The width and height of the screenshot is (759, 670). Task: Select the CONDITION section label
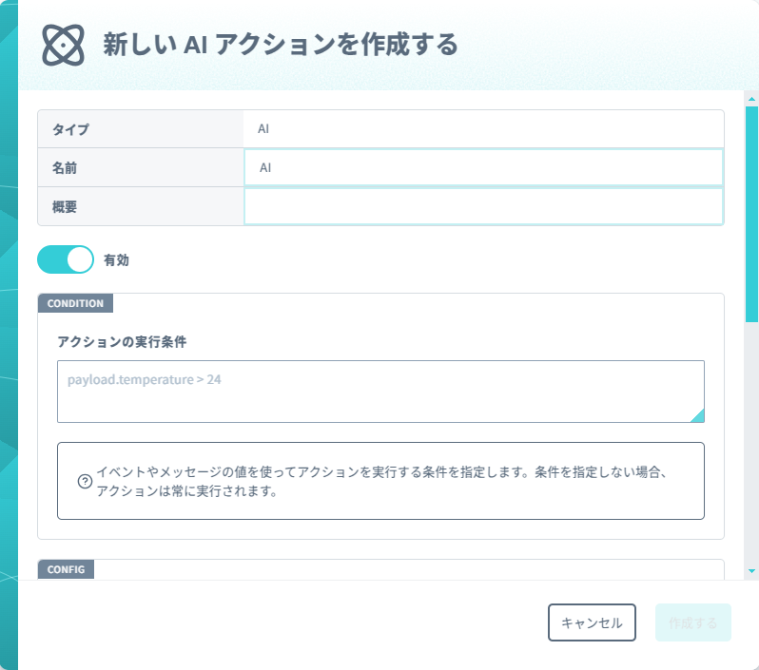pyautogui.click(x=75, y=303)
